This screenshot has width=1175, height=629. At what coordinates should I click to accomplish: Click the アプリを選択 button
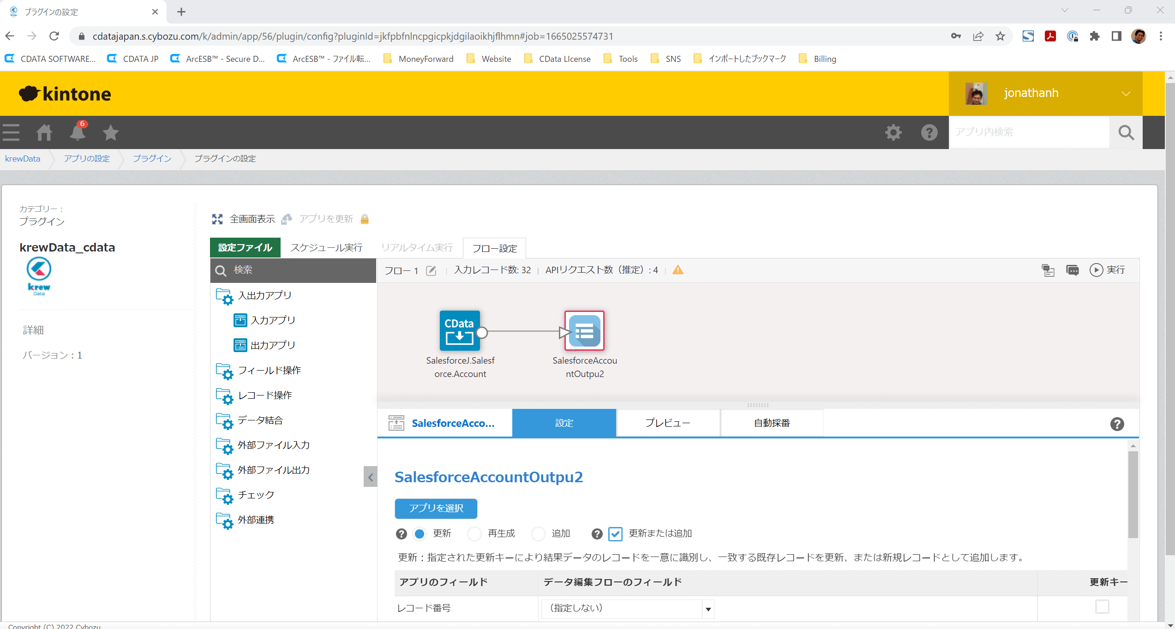click(x=436, y=508)
